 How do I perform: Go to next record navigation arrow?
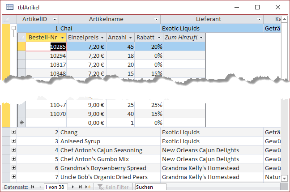point(72,187)
